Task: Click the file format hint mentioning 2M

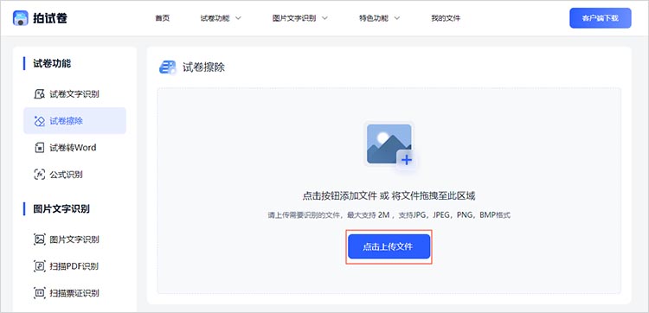Action: pos(389,215)
